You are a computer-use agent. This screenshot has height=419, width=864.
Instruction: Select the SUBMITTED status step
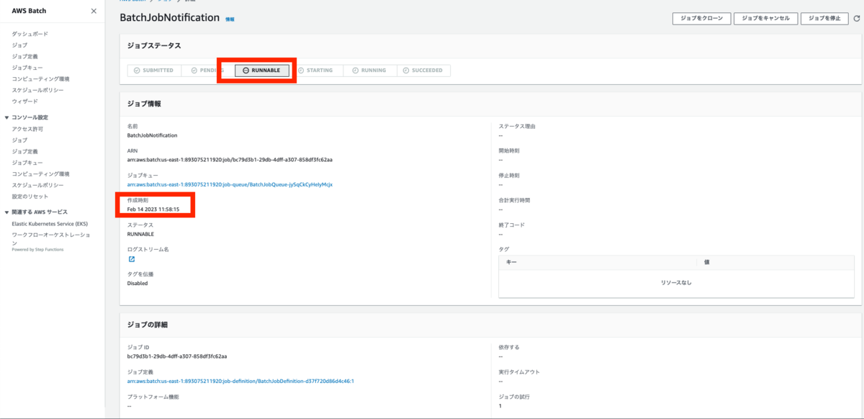[x=154, y=71]
